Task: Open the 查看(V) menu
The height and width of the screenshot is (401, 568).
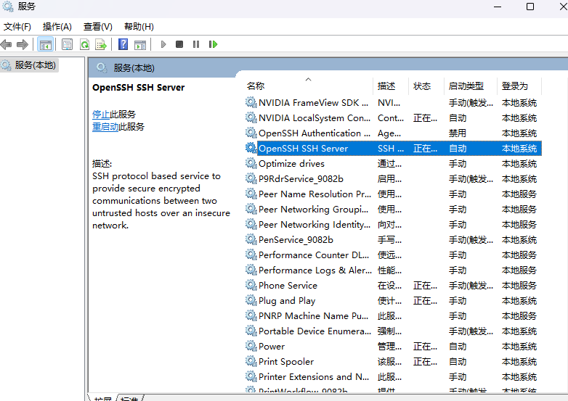Action: [98, 27]
